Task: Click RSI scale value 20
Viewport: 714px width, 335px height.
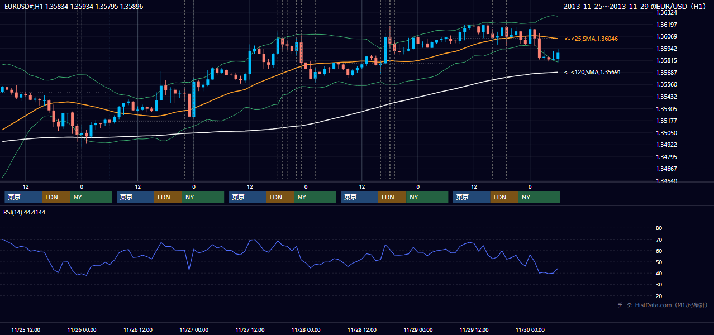Action: (x=659, y=296)
